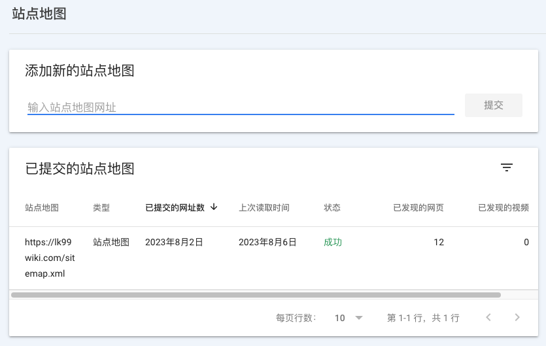The width and height of the screenshot is (546, 346).
Task: Sort by 类型 column header
Action: 101,208
